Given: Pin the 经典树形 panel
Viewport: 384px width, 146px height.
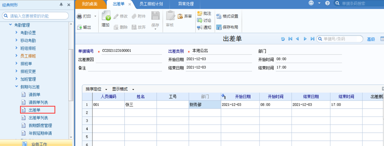Looking at the screenshot, I should click(x=61, y=5).
